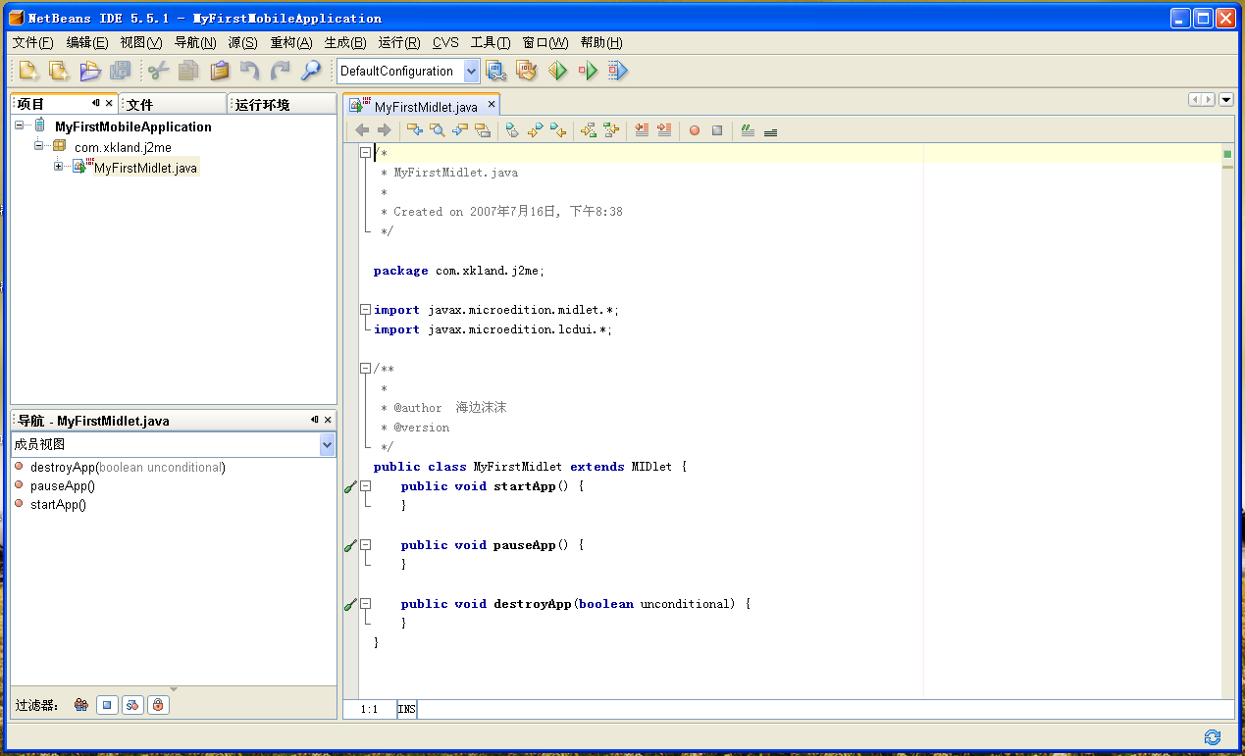Image resolution: width=1245 pixels, height=756 pixels.
Task: Click the Comment lines icon in editor toolbar
Action: click(748, 130)
